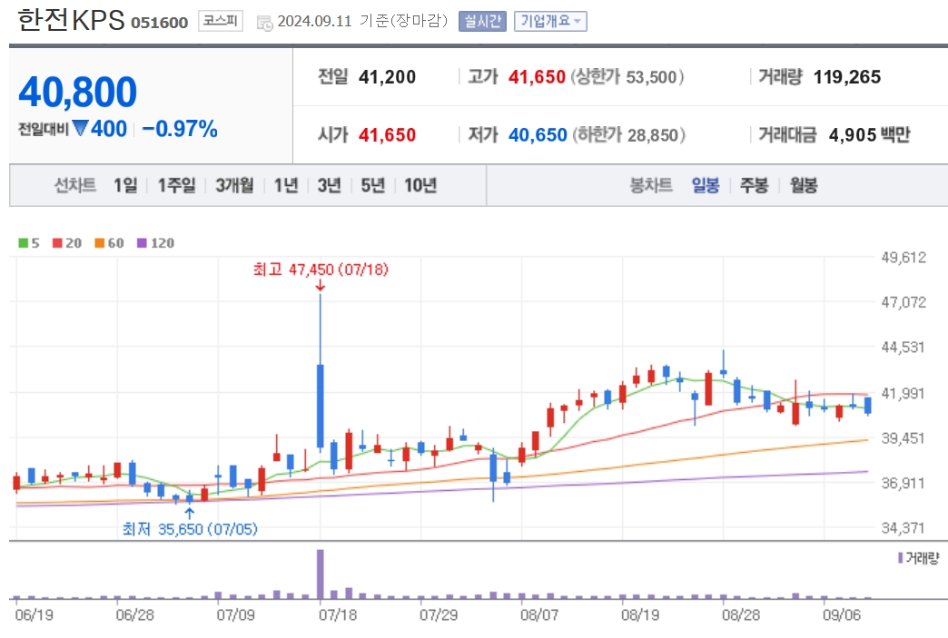Select the 3년 line chart tab
The height and width of the screenshot is (638, 948).
tap(330, 185)
